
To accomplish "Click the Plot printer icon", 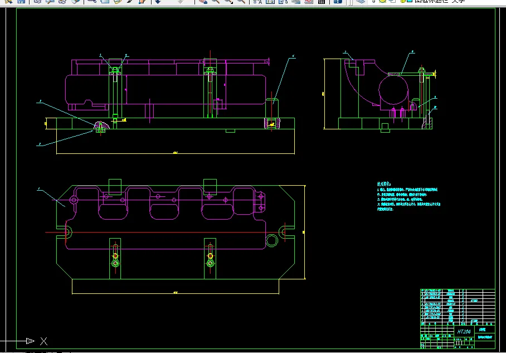I will tap(37, 2).
